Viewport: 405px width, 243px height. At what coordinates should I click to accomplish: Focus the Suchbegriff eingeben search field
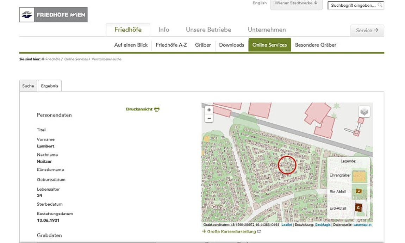pos(356,5)
